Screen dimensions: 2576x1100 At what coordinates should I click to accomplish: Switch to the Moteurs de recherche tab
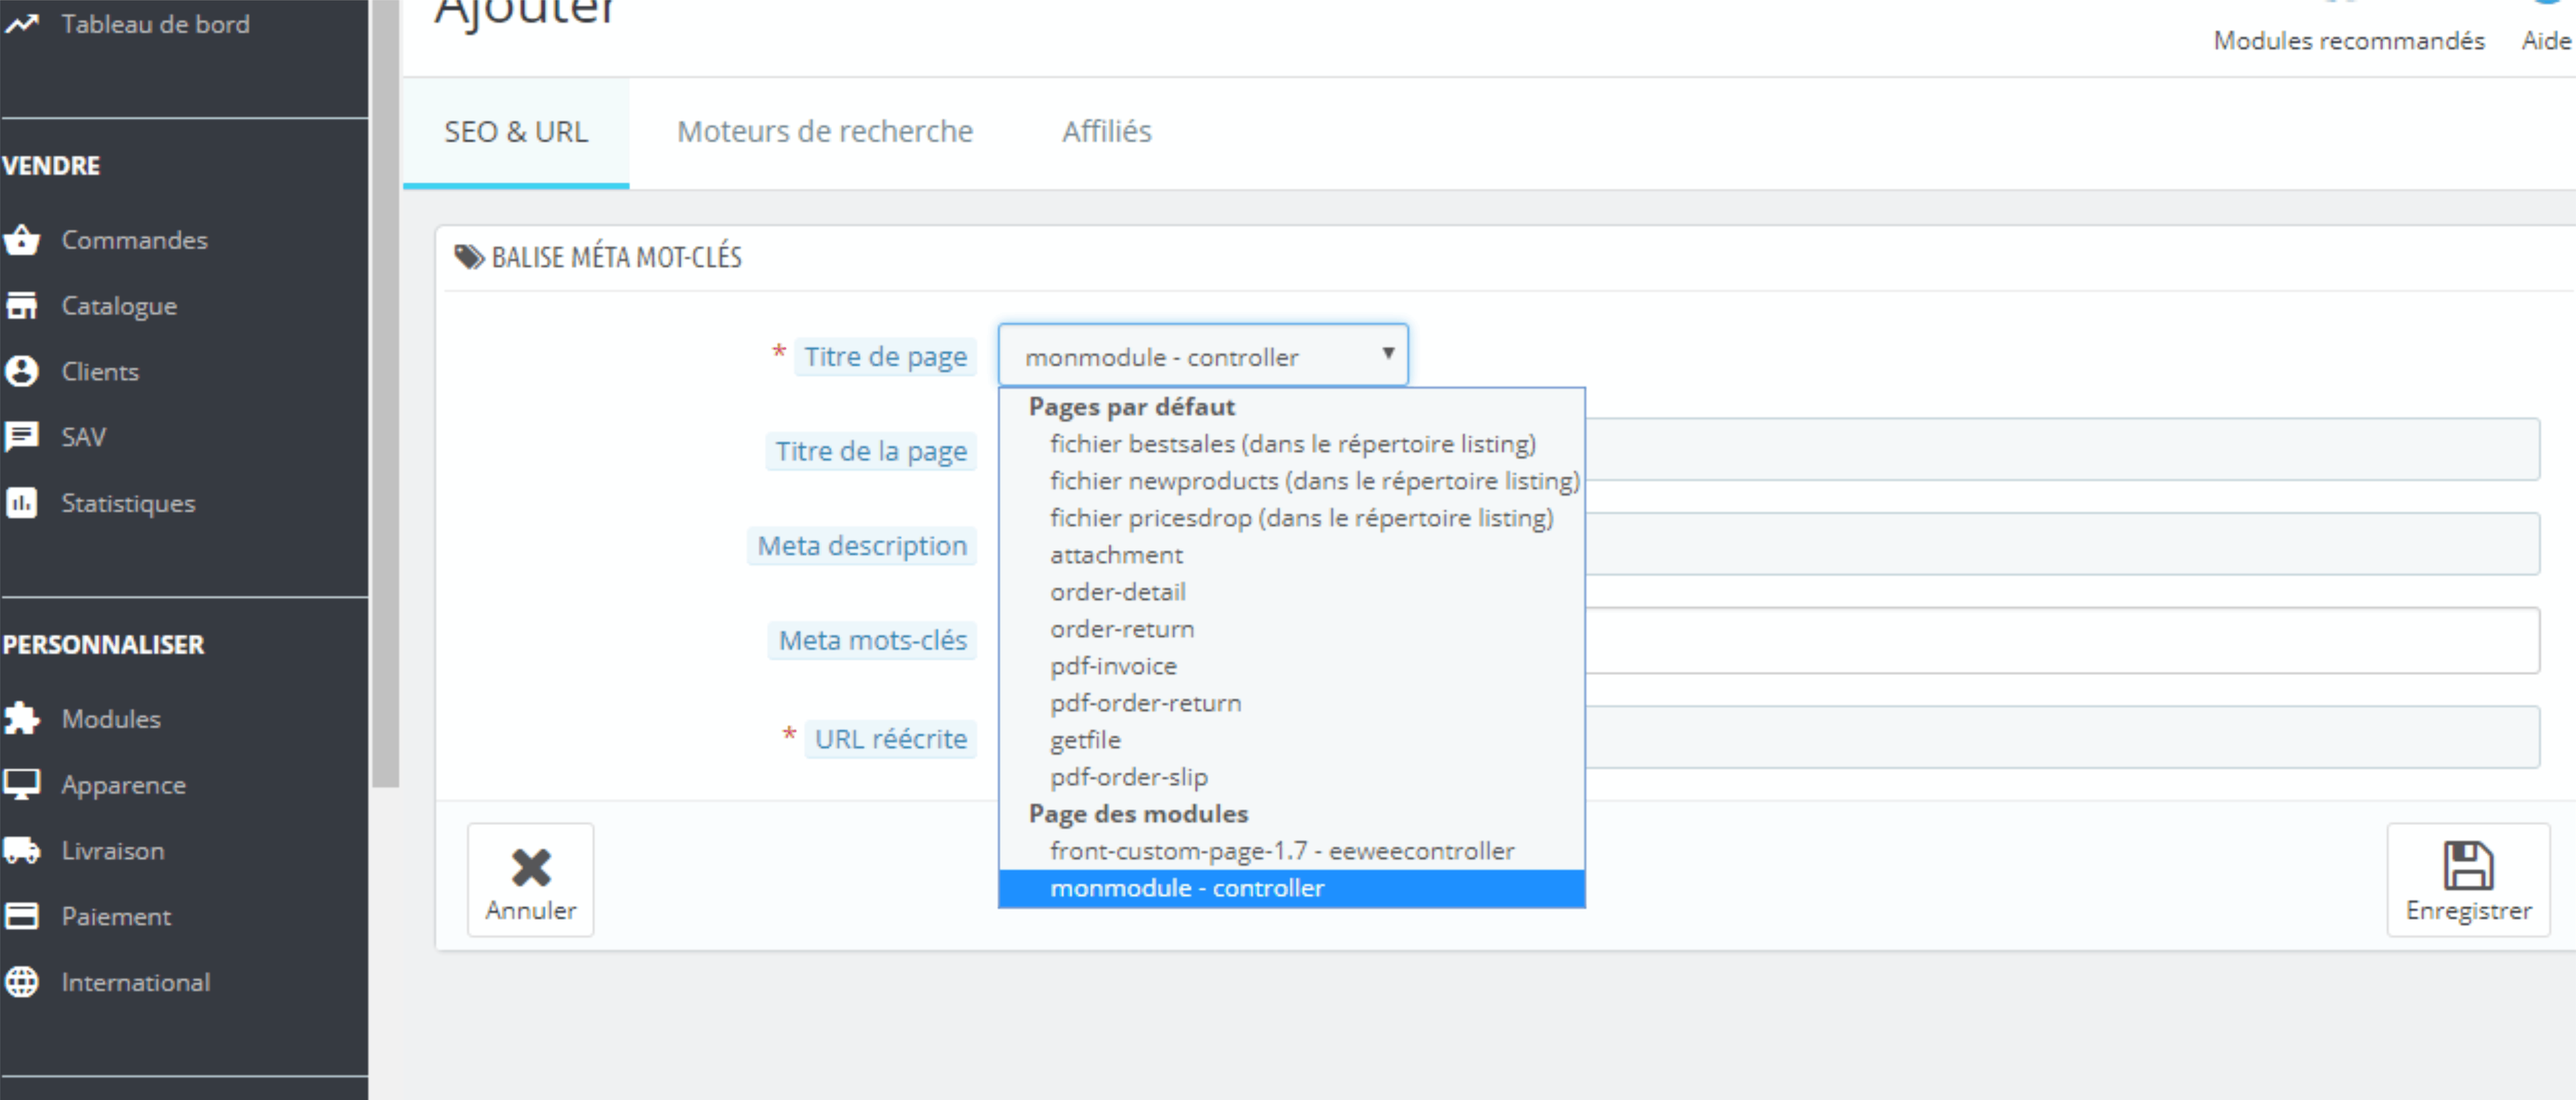[x=824, y=132]
